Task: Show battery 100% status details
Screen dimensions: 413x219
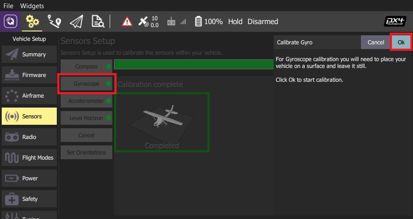Action: coord(209,22)
